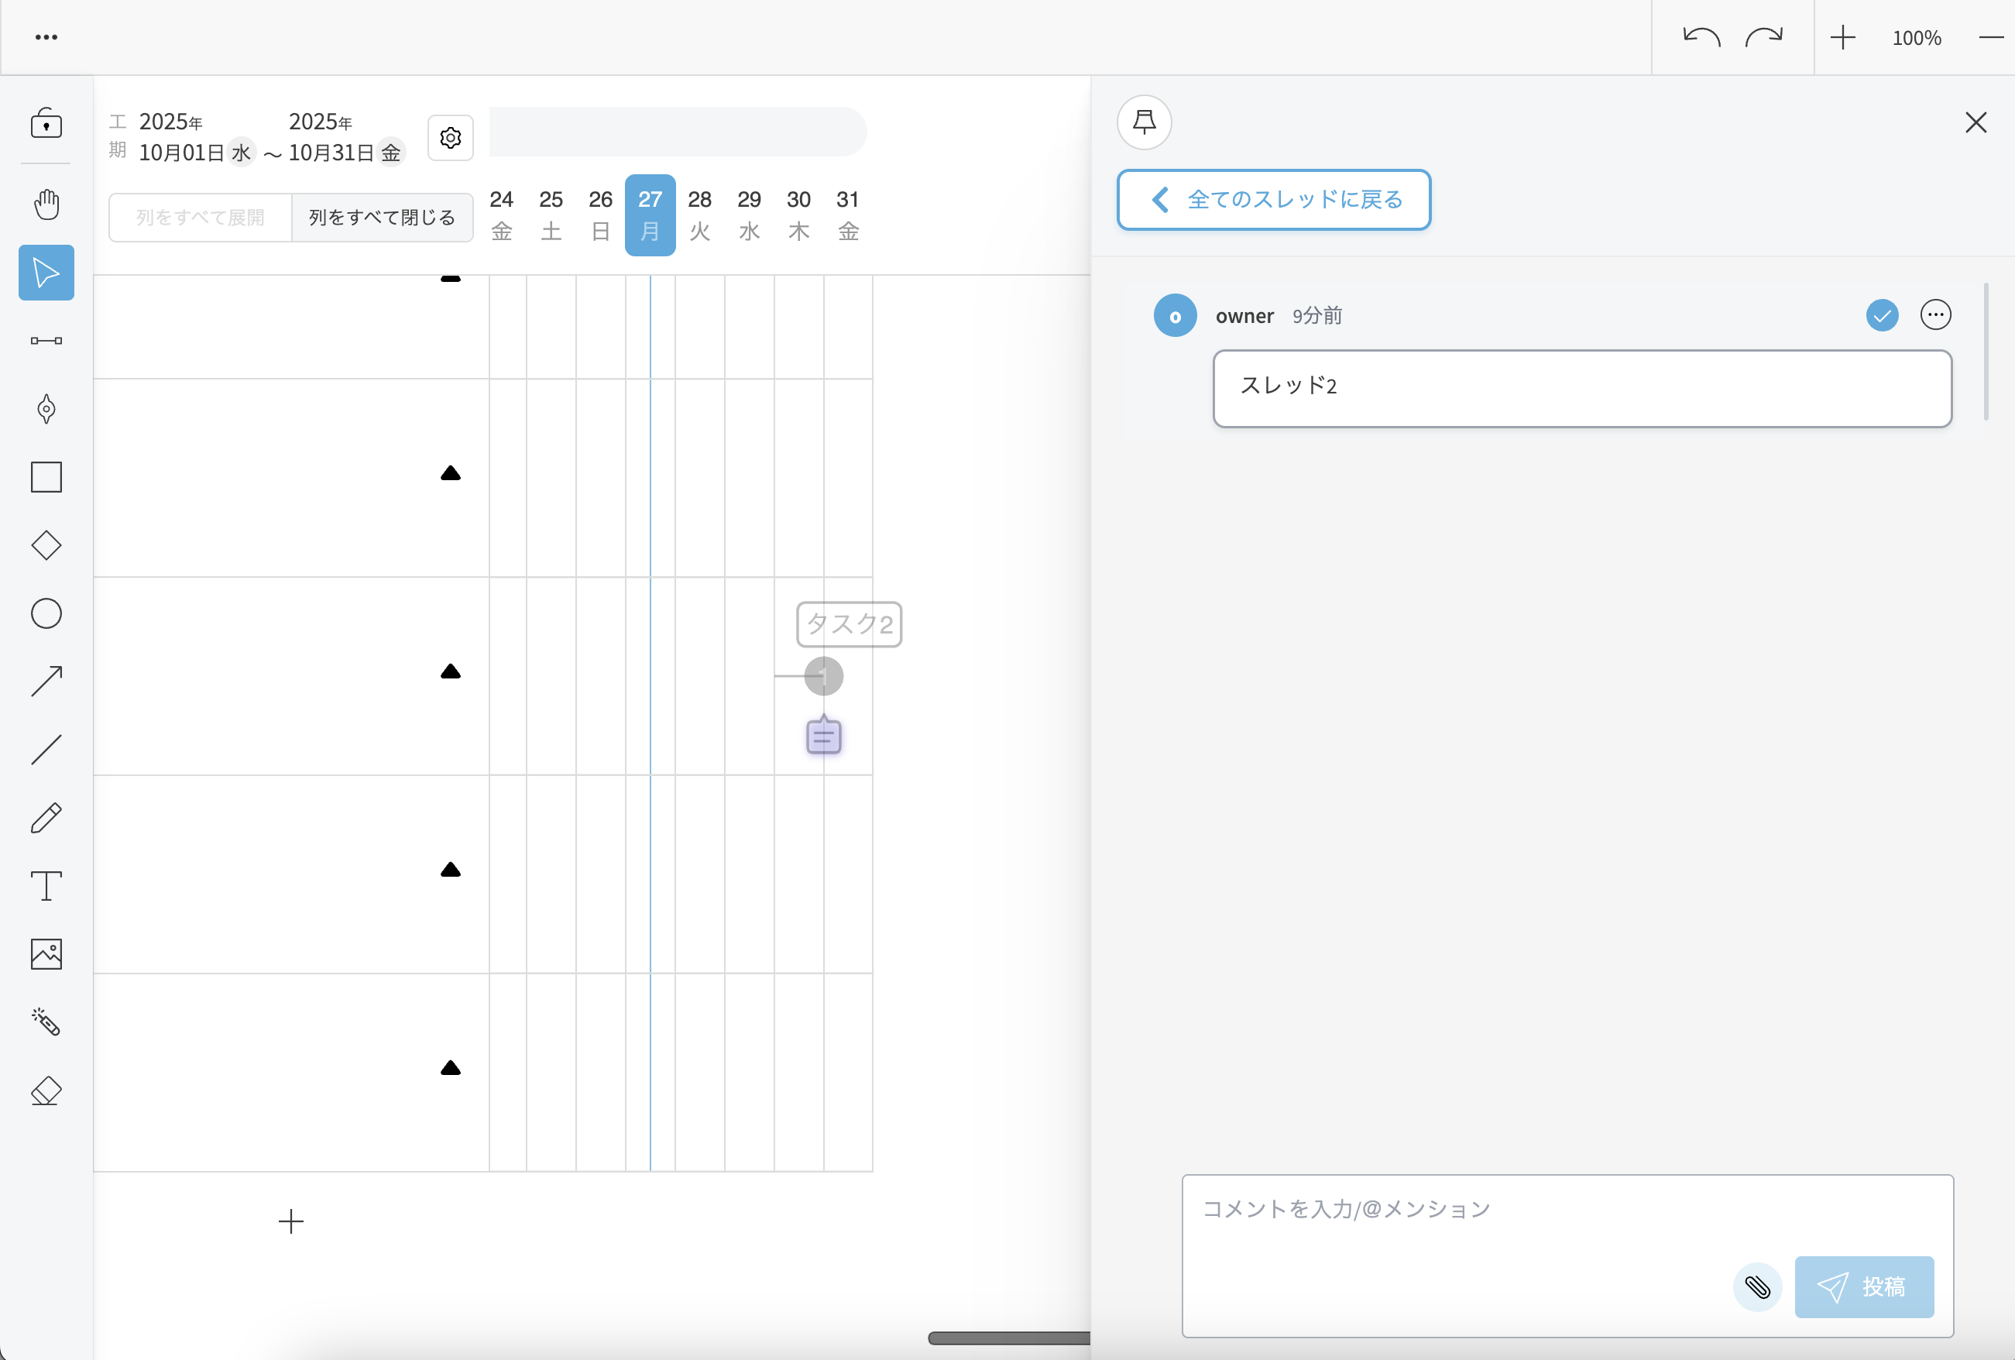
Task: Collapse the bottom row with triangle
Action: point(450,1069)
